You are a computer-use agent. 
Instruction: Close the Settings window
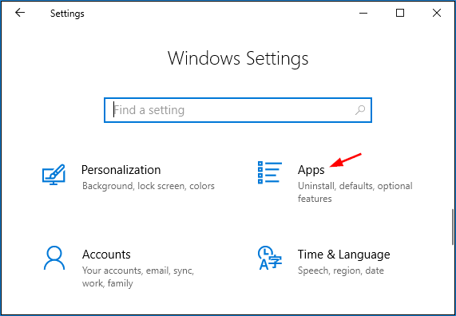point(437,13)
